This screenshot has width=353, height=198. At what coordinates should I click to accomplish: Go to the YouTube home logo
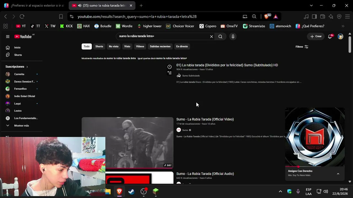pyautogui.click(x=23, y=37)
